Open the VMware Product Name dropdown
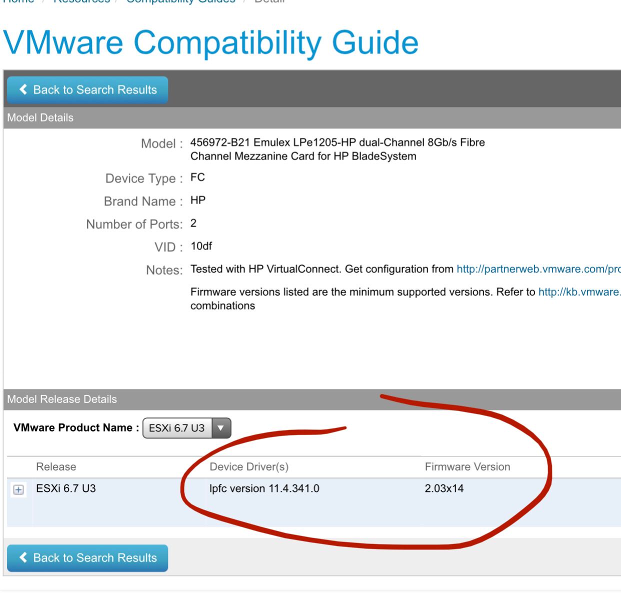 coord(187,428)
